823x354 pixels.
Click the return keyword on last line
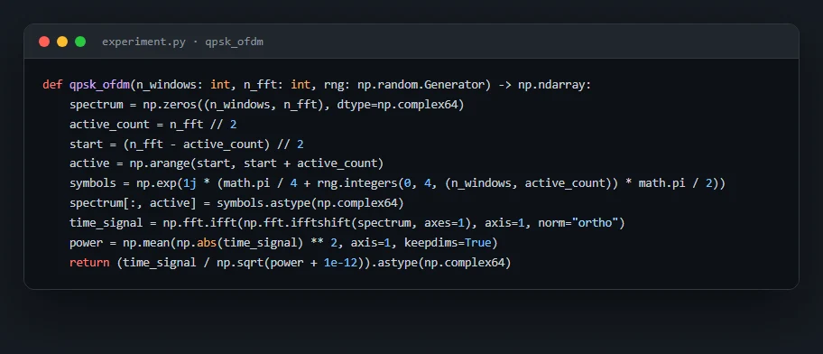point(89,262)
